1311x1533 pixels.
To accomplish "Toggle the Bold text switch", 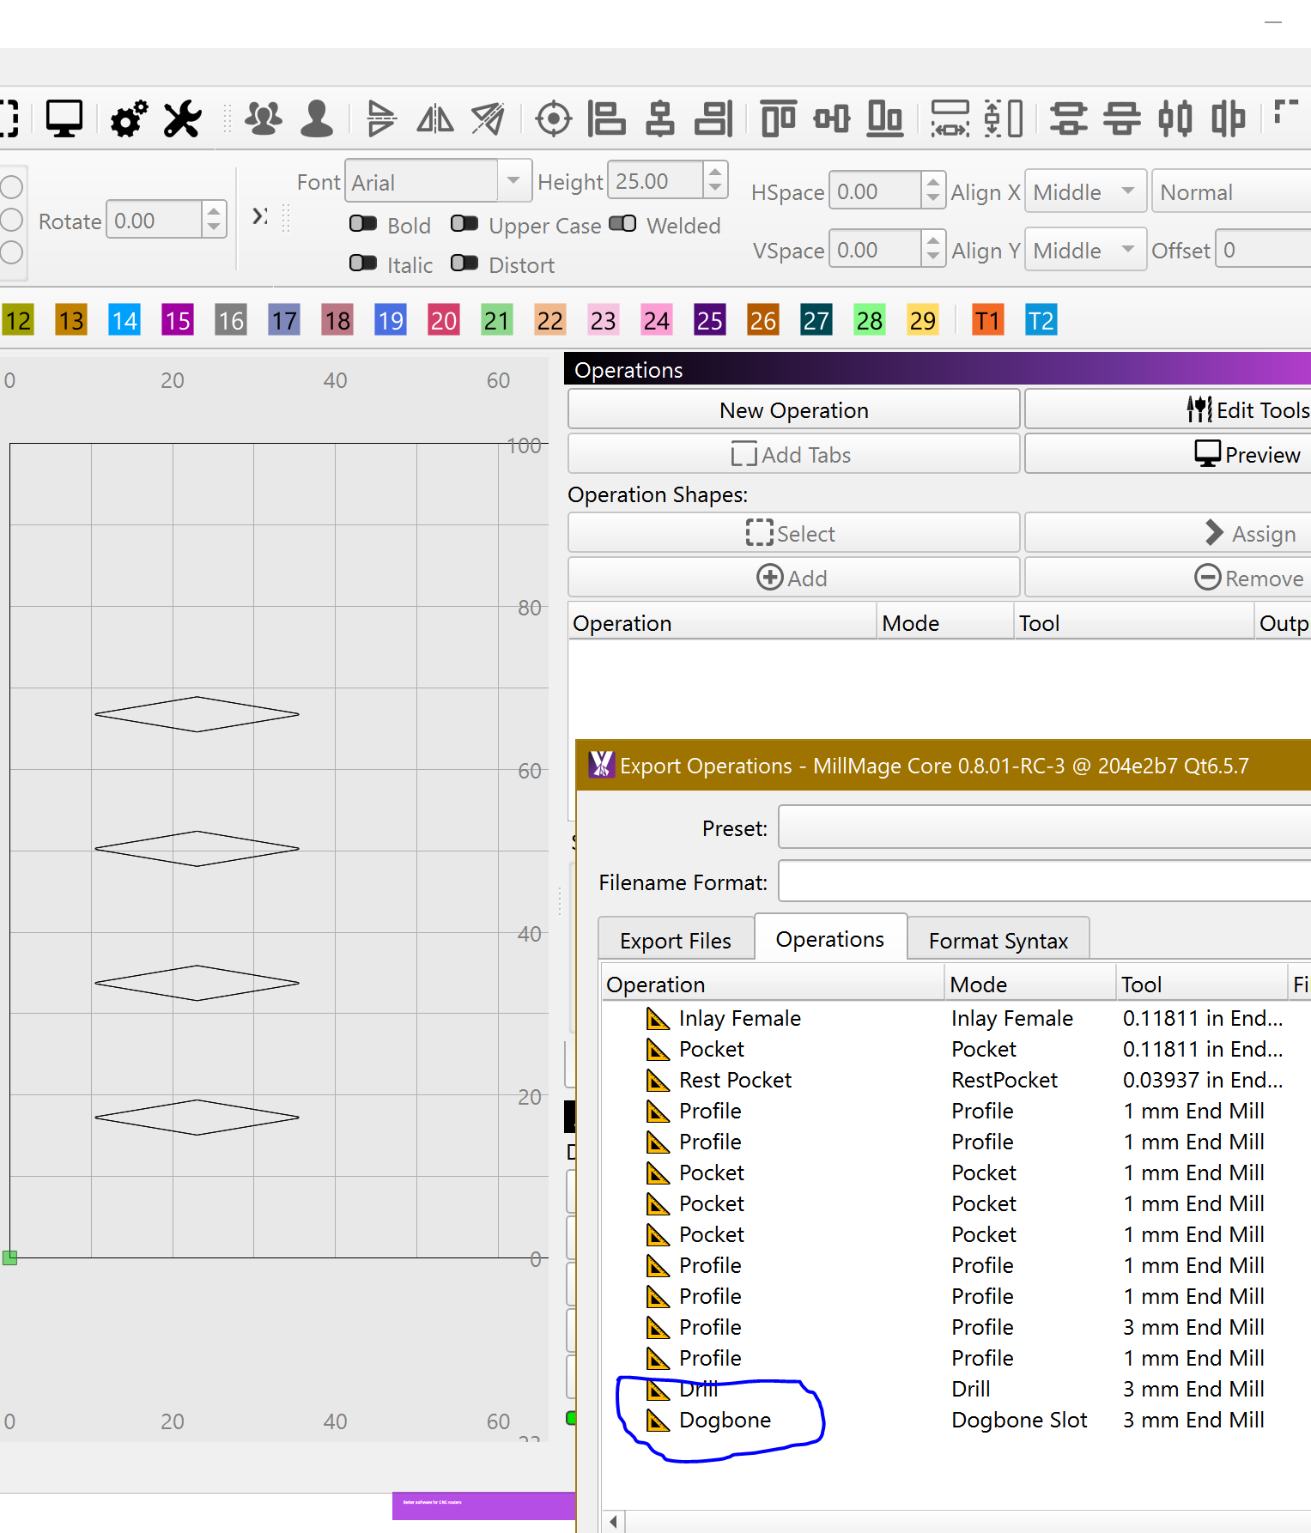I will [363, 224].
